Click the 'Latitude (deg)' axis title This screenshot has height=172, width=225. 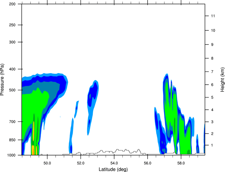coord(113,169)
